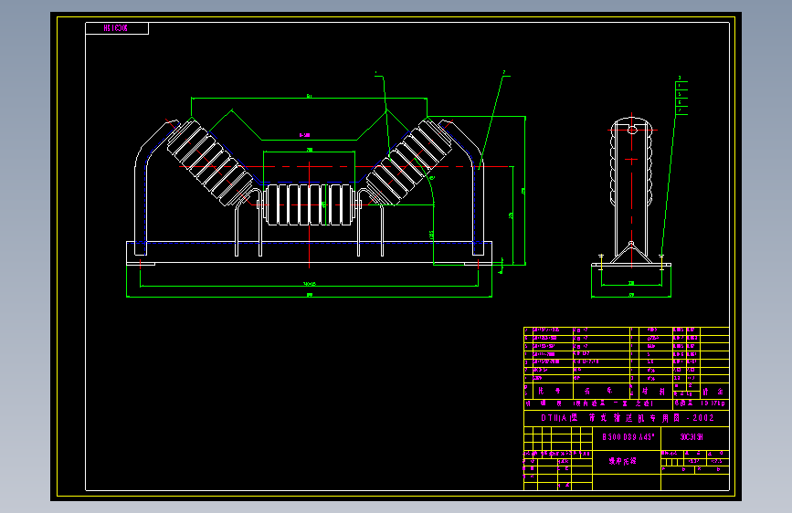The height and width of the screenshot is (513, 792).
Task: Click the '备注' column header in parts list
Action: point(713,392)
